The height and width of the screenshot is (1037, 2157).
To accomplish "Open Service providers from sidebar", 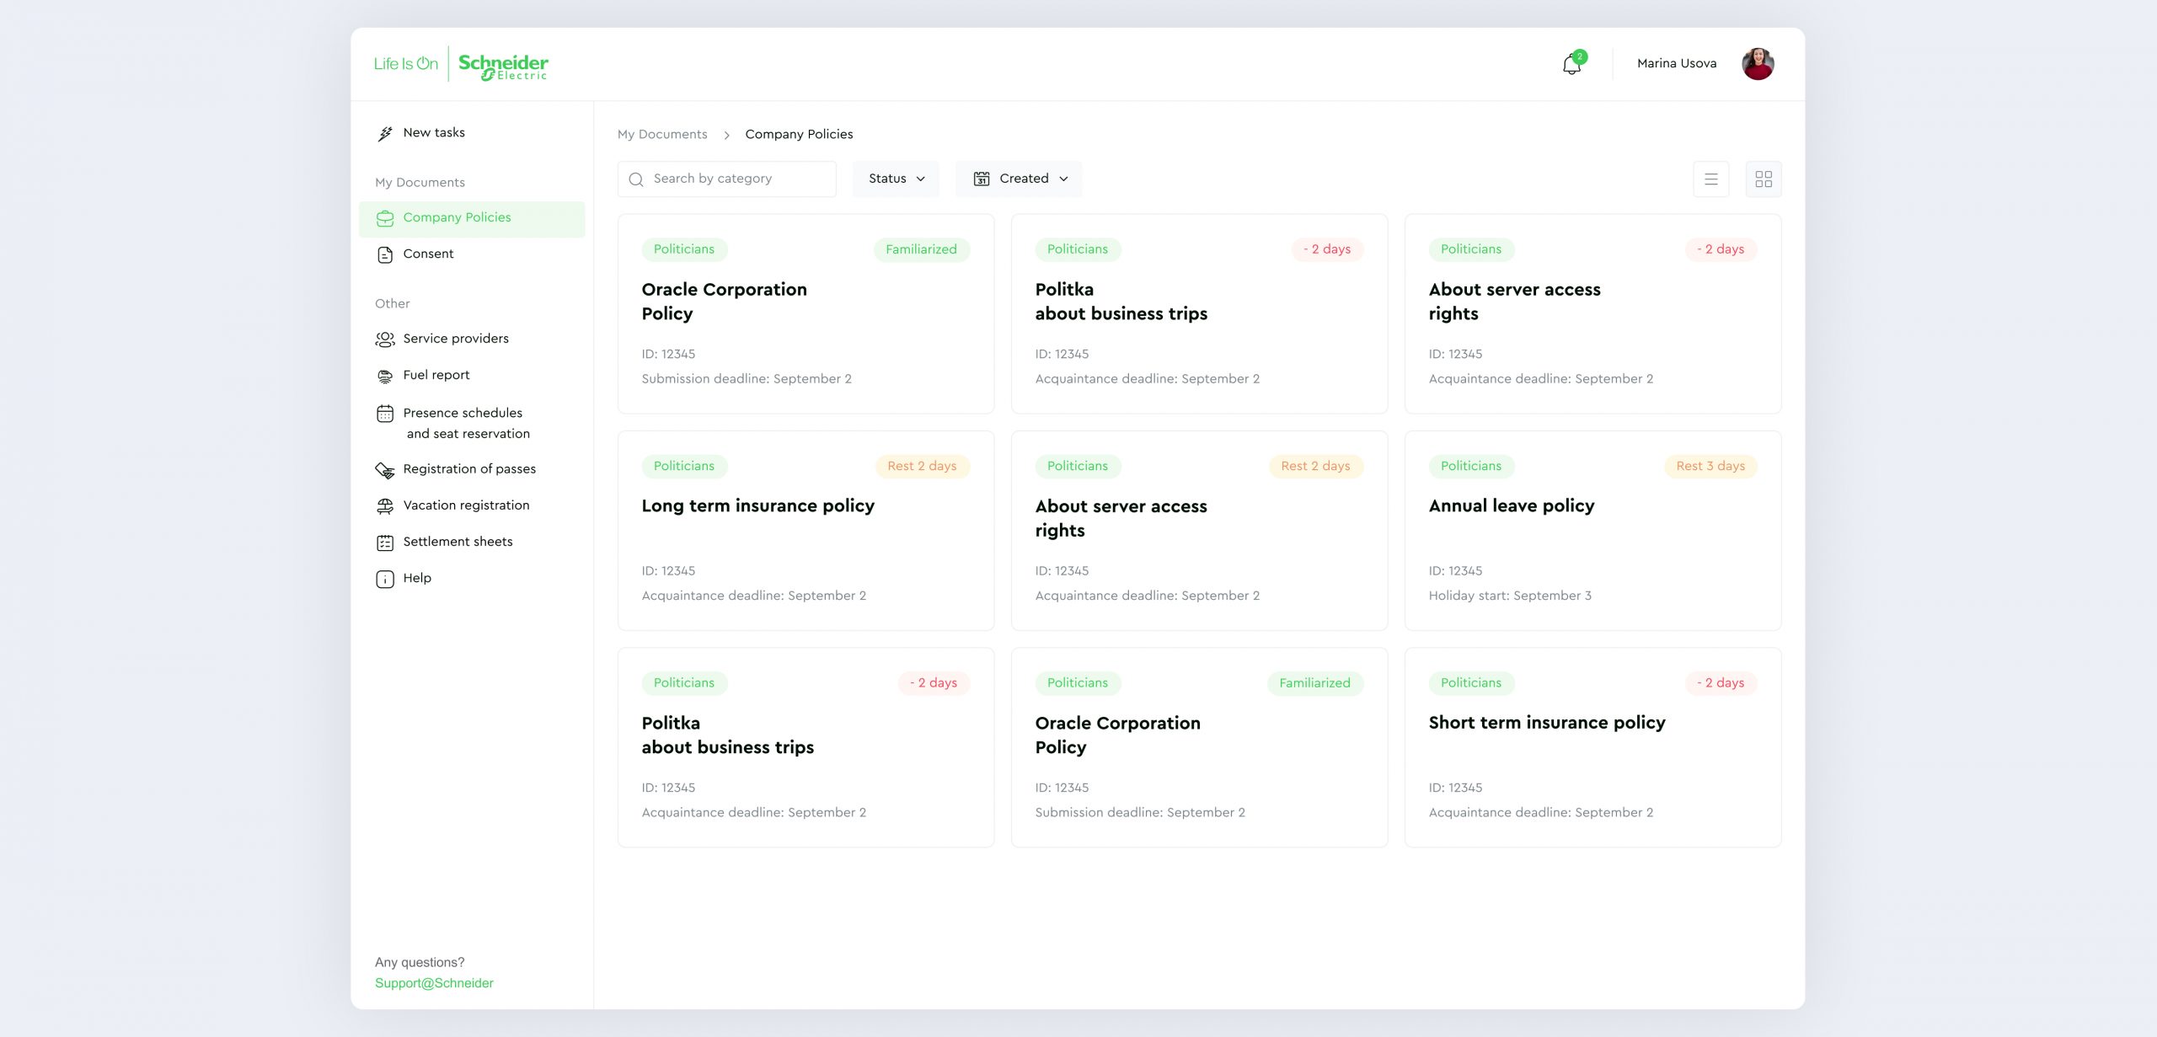I will click(x=455, y=339).
